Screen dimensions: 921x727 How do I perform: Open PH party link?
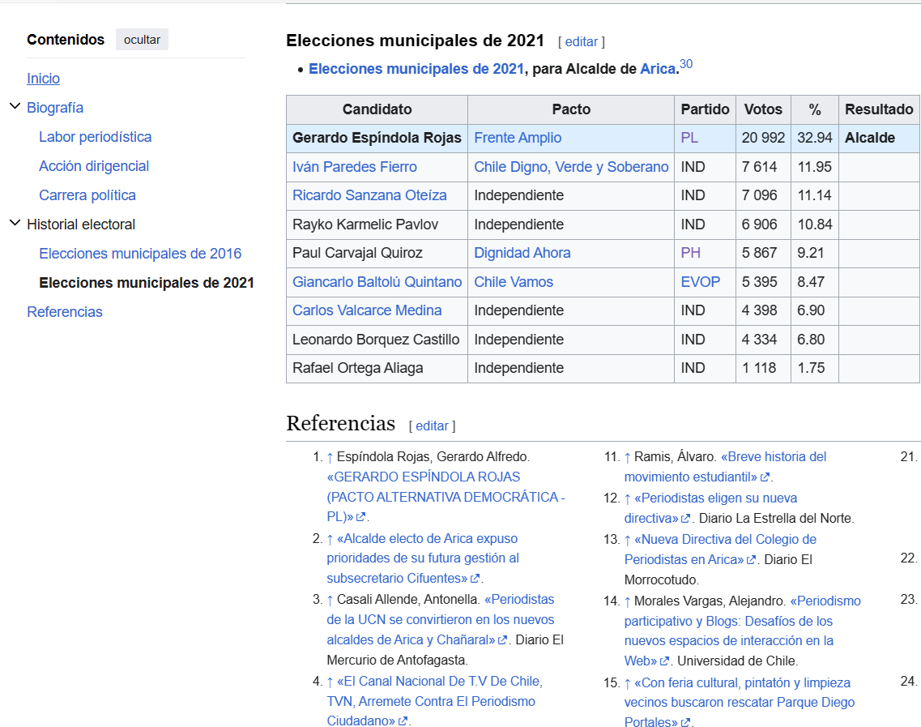[x=691, y=253]
